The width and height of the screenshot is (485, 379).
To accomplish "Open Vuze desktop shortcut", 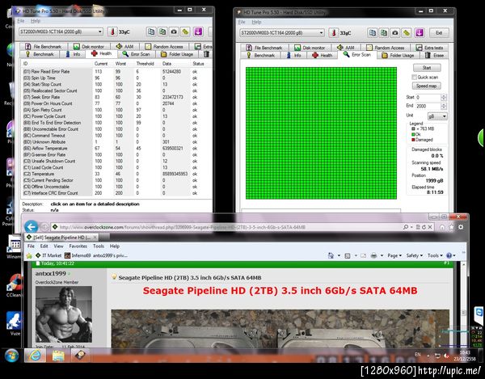I will (x=15, y=323).
